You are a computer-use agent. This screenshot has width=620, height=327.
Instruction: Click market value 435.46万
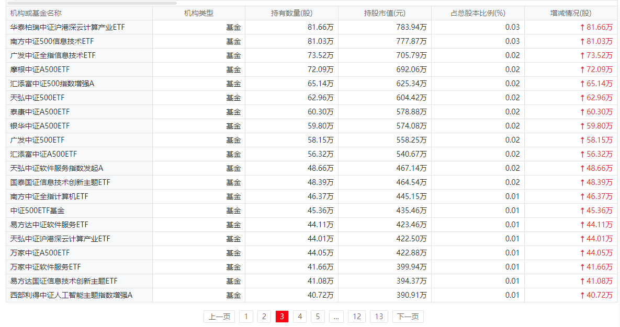(x=411, y=211)
